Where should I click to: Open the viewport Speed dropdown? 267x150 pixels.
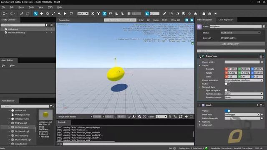pos(161,117)
